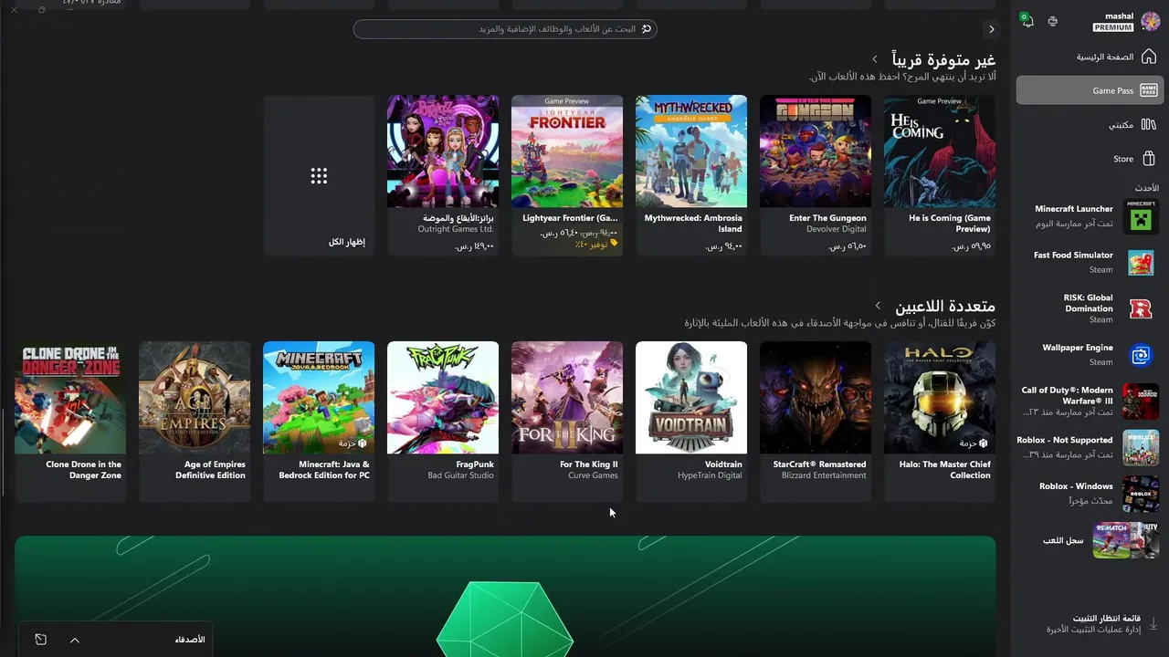Image resolution: width=1169 pixels, height=657 pixels.
Task: Click the Outright Games Ltd. publisher text
Action: pos(456,229)
